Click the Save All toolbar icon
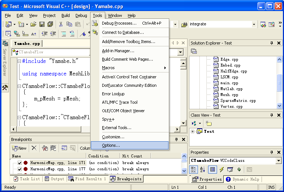The image size is (284, 192). [x=50, y=24]
